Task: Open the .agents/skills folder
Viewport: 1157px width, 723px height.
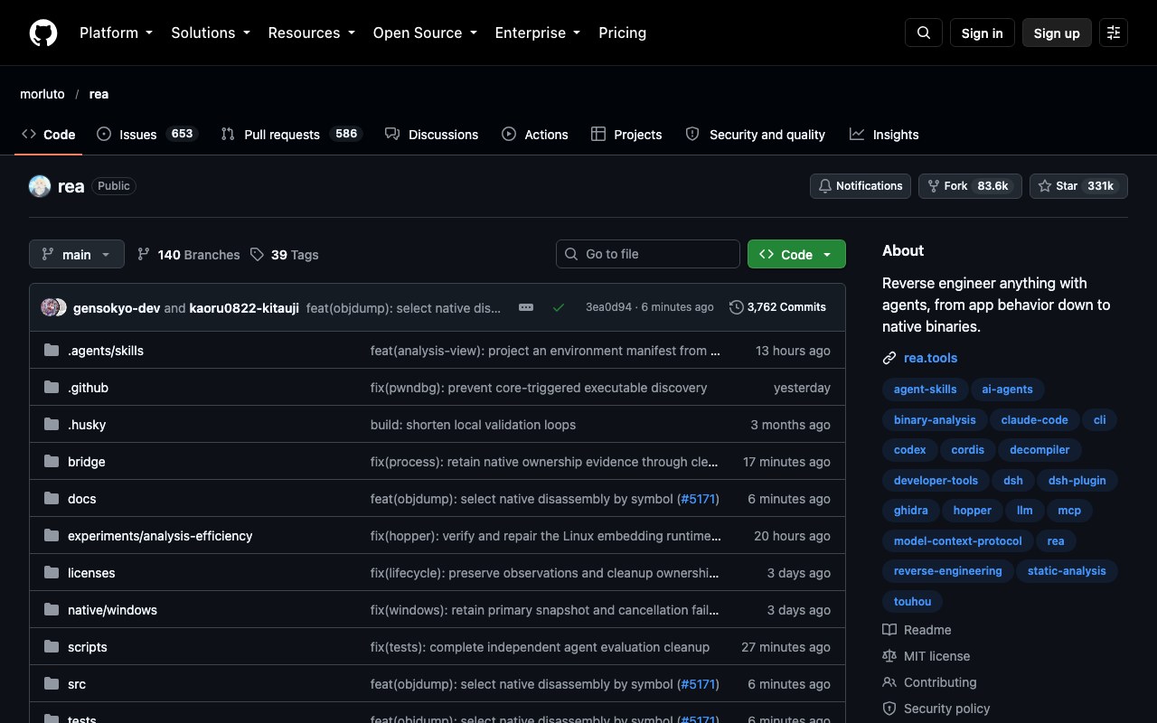Action: pos(106,351)
